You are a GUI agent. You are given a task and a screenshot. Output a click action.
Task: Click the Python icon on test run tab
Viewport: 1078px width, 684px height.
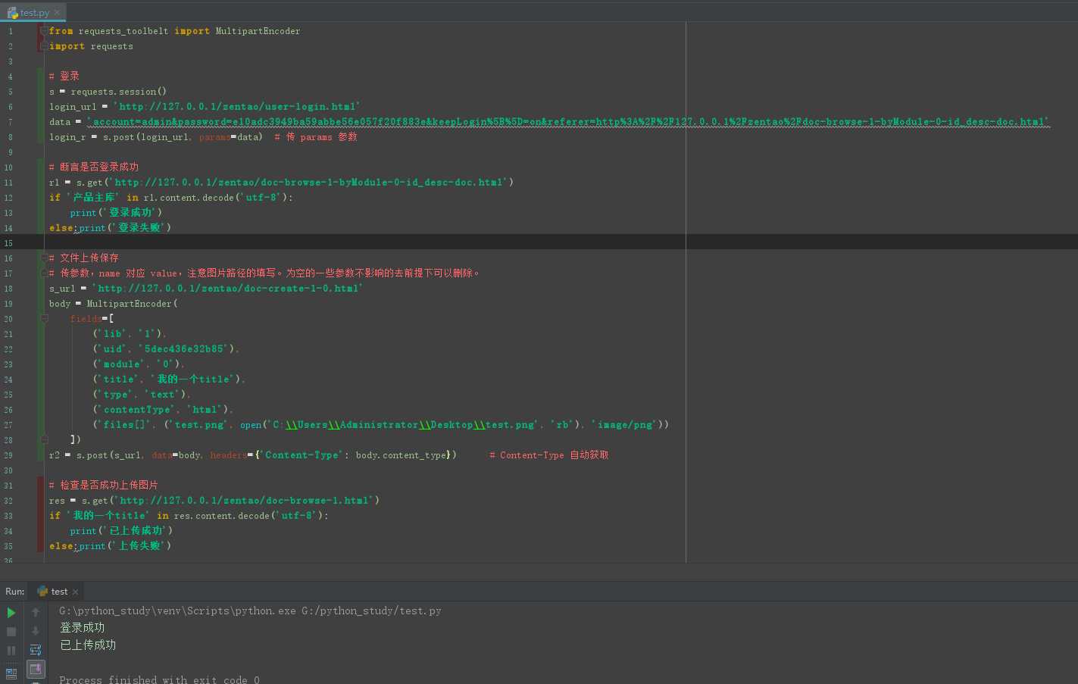pos(42,592)
